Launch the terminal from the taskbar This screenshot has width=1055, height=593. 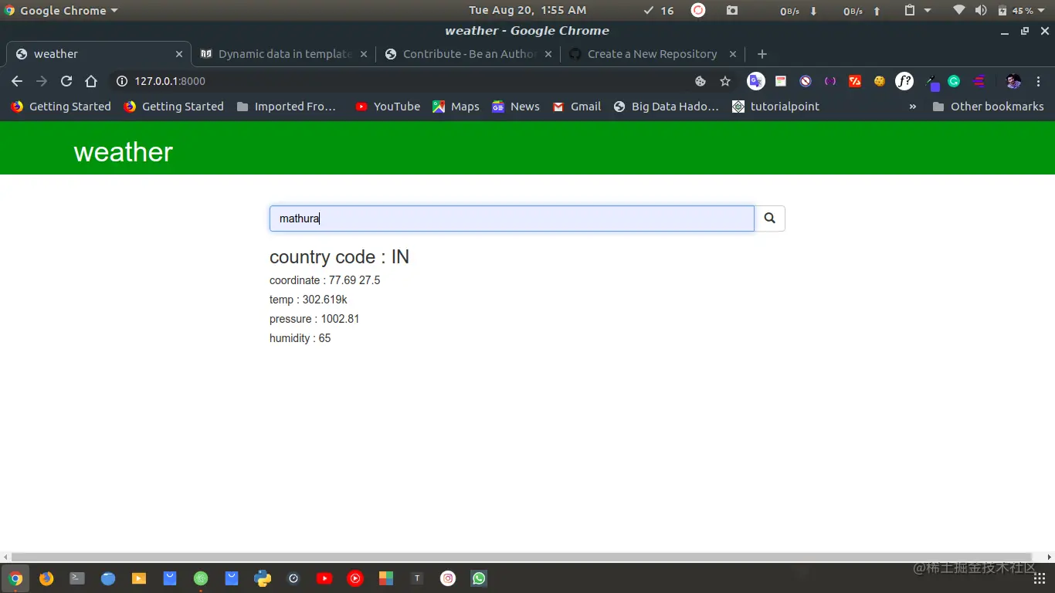tap(77, 578)
